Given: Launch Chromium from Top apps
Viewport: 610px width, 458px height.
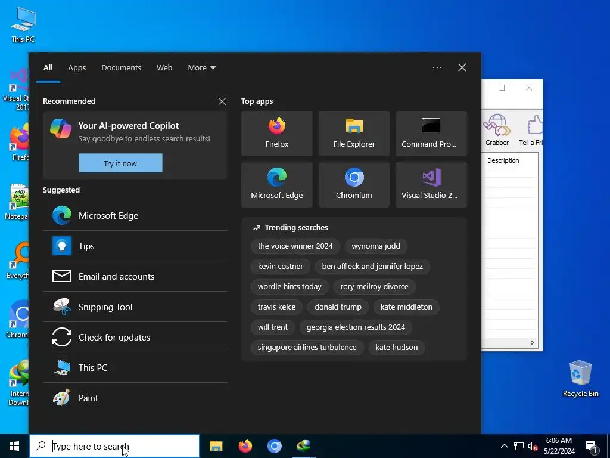Looking at the screenshot, I should click(x=354, y=185).
